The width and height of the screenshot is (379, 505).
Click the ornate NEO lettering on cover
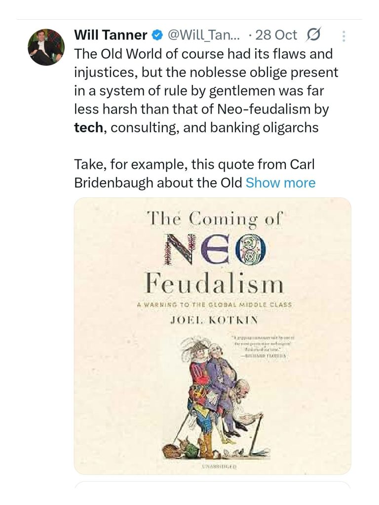pyautogui.click(x=214, y=249)
